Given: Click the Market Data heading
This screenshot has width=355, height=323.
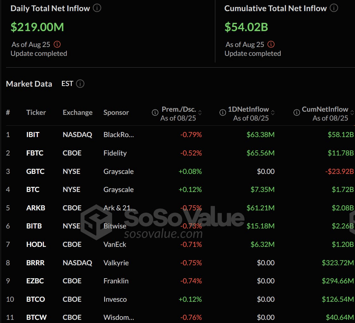Looking at the screenshot, I should 29,84.
